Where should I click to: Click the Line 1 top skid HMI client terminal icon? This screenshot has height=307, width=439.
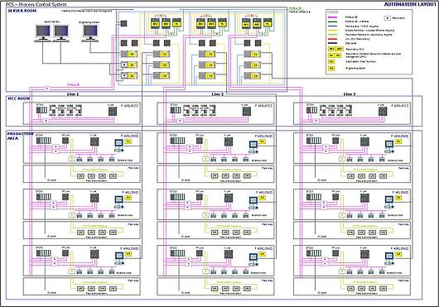[x=119, y=145]
